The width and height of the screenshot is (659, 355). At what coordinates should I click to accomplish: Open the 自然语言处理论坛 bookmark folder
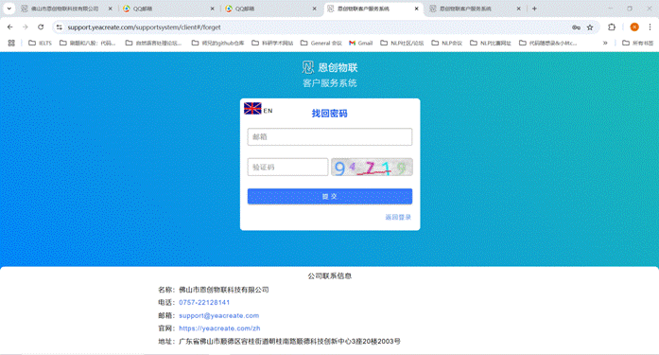153,43
